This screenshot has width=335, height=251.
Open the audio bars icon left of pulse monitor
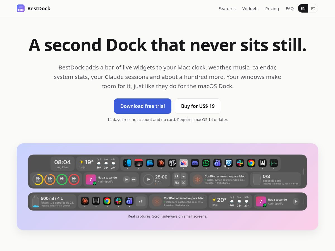point(262,163)
